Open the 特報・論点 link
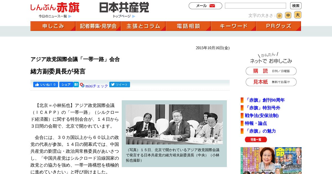 pyautogui.click(x=256, y=123)
